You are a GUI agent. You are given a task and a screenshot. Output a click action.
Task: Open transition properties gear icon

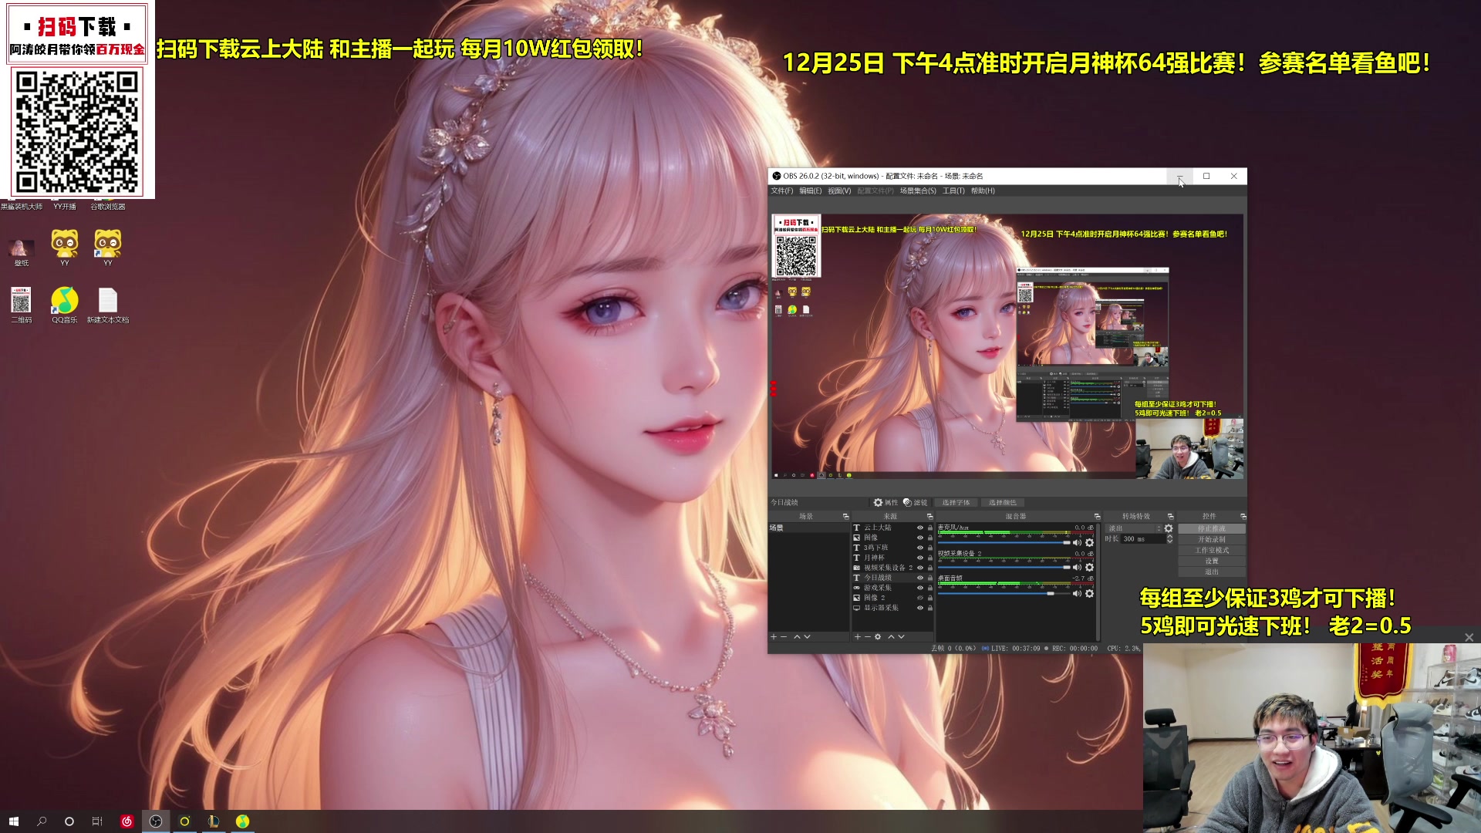[x=1169, y=528]
